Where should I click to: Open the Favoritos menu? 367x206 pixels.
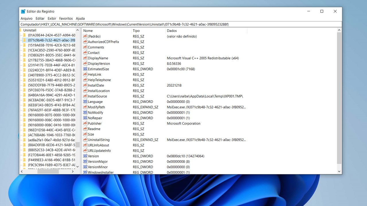(66, 18)
